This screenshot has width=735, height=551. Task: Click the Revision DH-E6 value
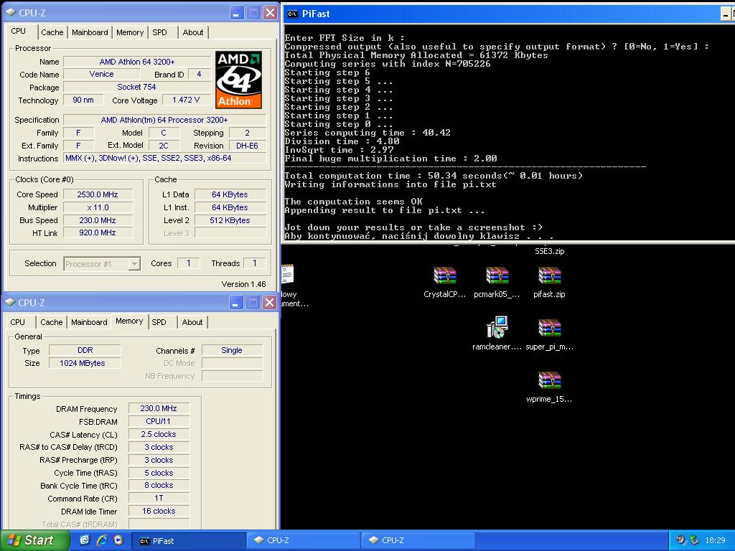click(248, 146)
